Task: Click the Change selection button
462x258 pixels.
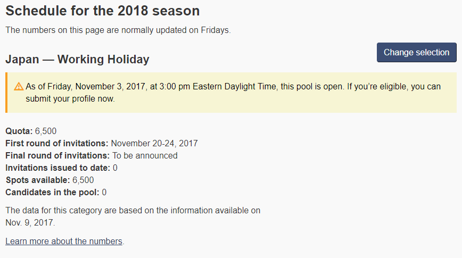Action: pyautogui.click(x=417, y=53)
